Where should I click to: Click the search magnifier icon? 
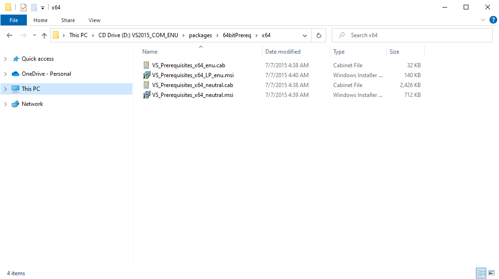[342, 35]
